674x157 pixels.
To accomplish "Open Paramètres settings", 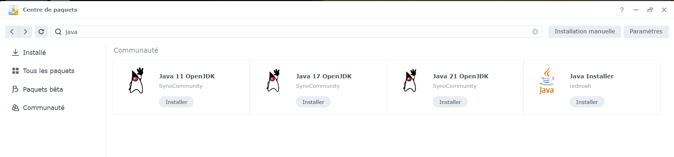I will coord(646,32).
